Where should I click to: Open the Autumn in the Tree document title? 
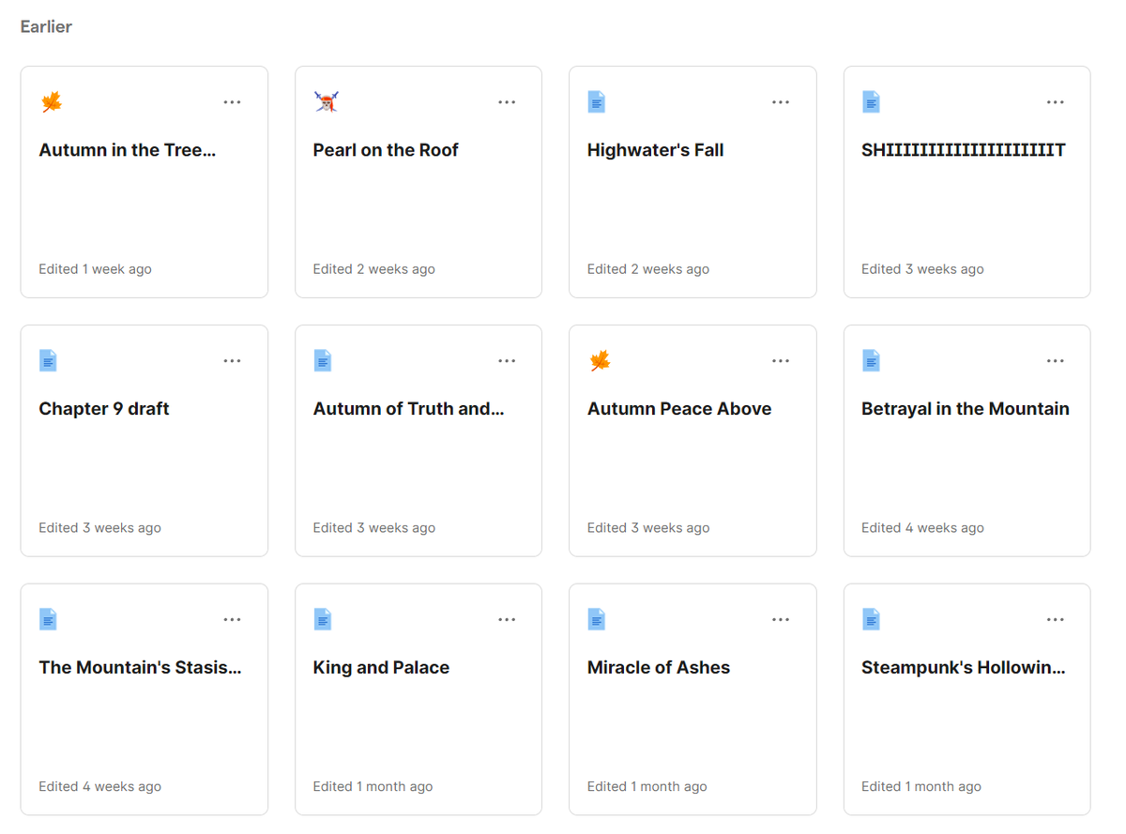point(128,150)
